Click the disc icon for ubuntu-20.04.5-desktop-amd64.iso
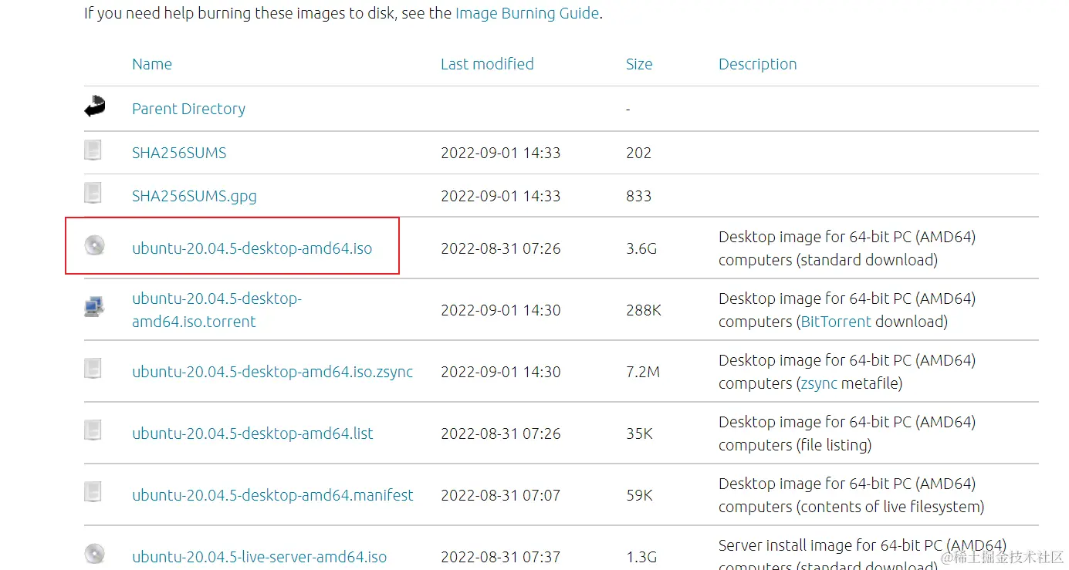 [94, 245]
